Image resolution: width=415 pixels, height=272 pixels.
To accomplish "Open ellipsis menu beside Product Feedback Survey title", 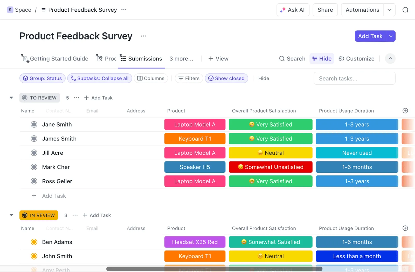I will click(x=143, y=36).
